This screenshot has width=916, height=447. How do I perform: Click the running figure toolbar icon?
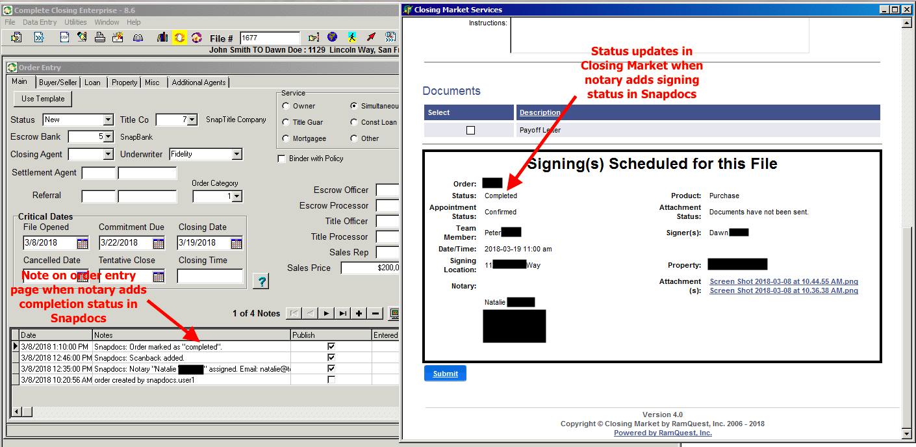tap(351, 38)
